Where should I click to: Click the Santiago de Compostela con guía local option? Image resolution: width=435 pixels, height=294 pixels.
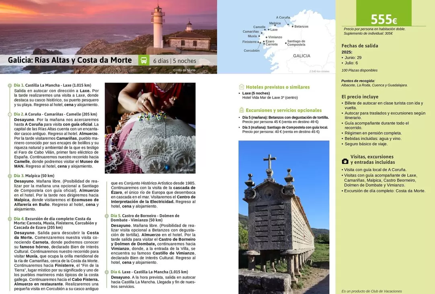285,127
